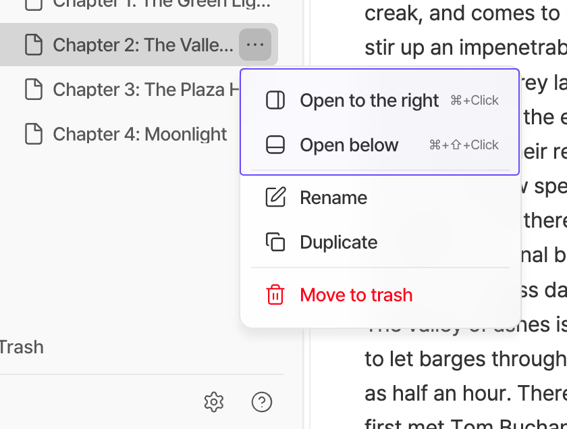The width and height of the screenshot is (567, 429).
Task: Select Rename in the context menu
Action: [x=380, y=198]
